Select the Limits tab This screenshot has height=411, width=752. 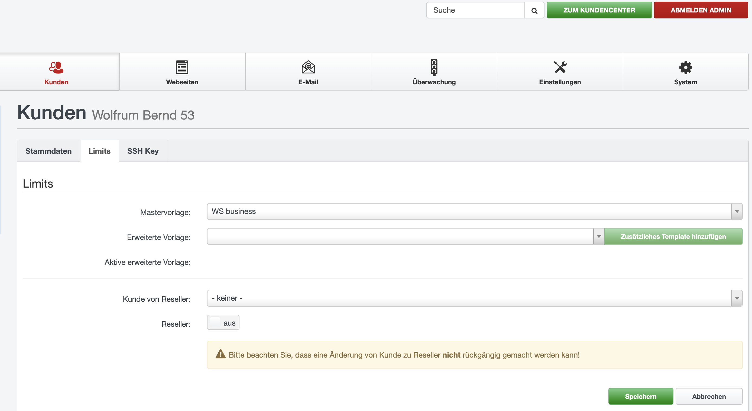99,151
